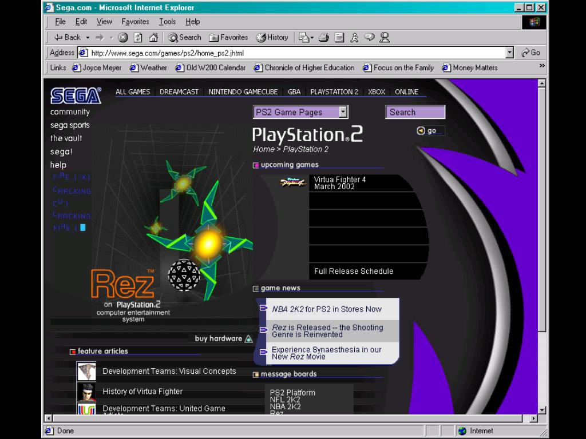Click the Address URL field
586x439 pixels.
pyautogui.click(x=297, y=53)
